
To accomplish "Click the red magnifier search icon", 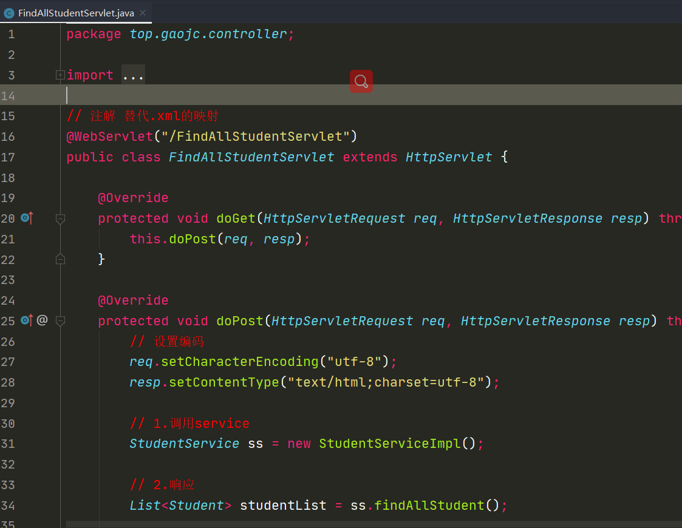I will click(361, 81).
